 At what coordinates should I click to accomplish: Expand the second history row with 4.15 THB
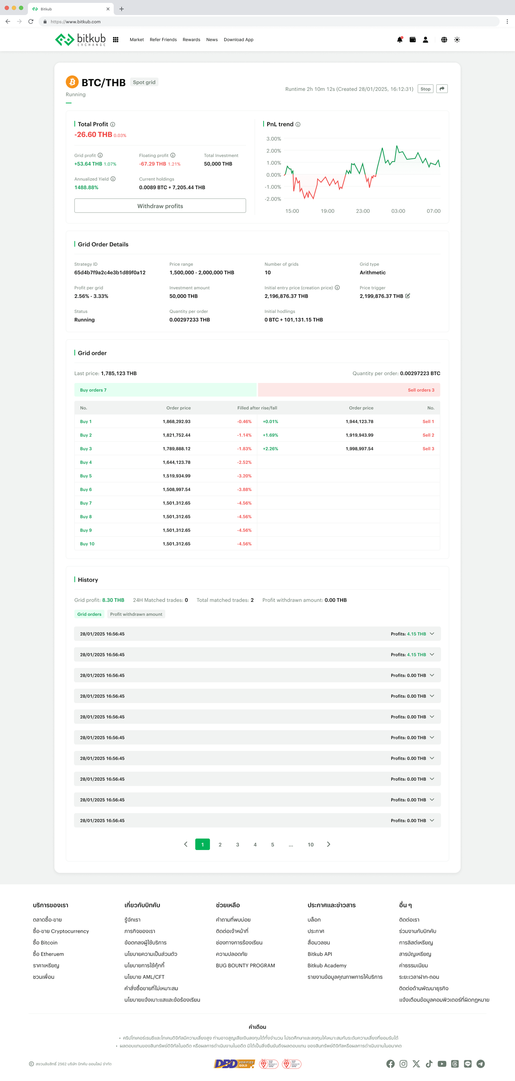(x=257, y=654)
